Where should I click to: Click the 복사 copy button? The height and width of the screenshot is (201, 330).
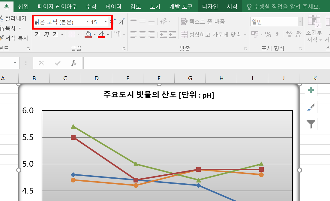[11, 28]
